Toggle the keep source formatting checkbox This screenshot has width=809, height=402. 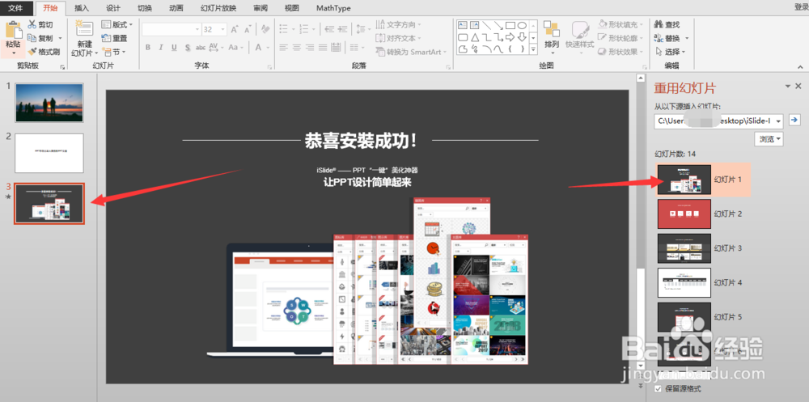657,388
